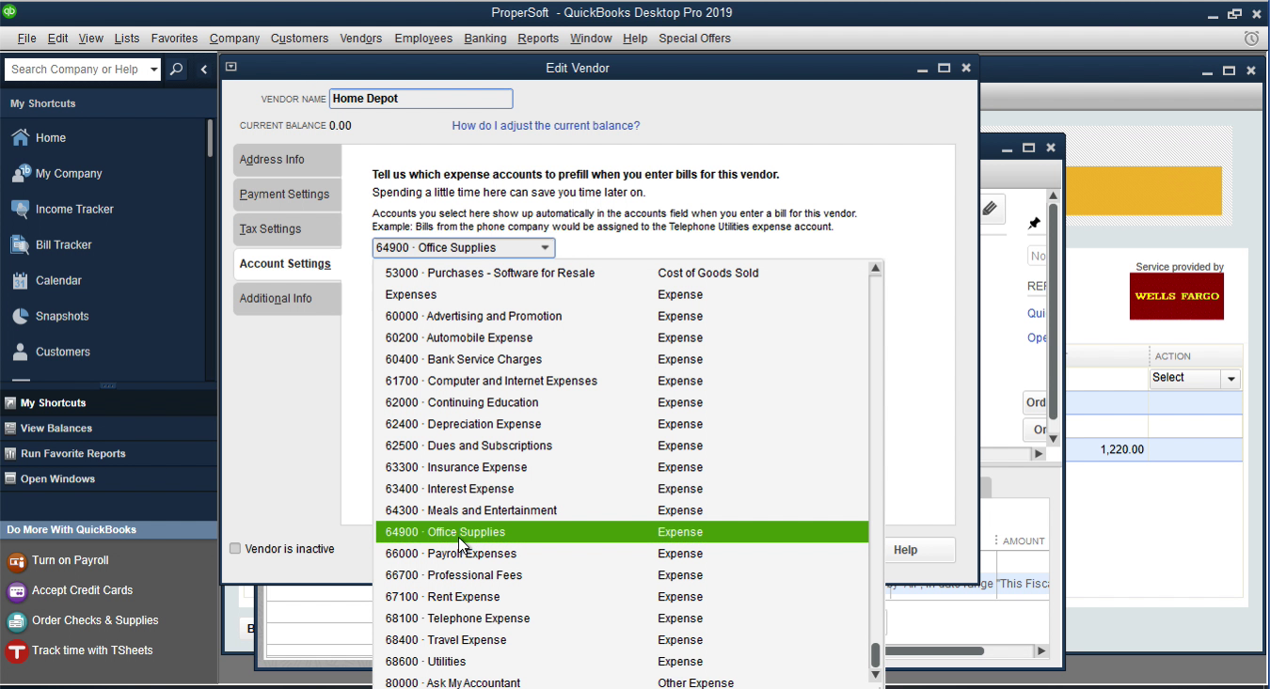Viewport: 1270px width, 689px height.
Task: Open the 64900 Office Supplies account dropdown
Action: pos(464,248)
